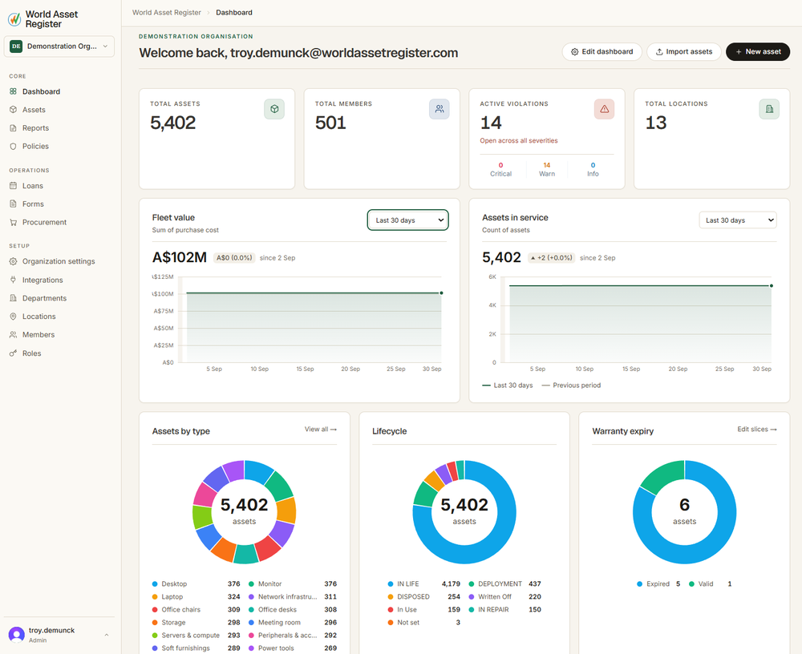Image resolution: width=802 pixels, height=654 pixels.
Task: Click the Dashboard grid icon in sidebar
Action: click(x=14, y=91)
